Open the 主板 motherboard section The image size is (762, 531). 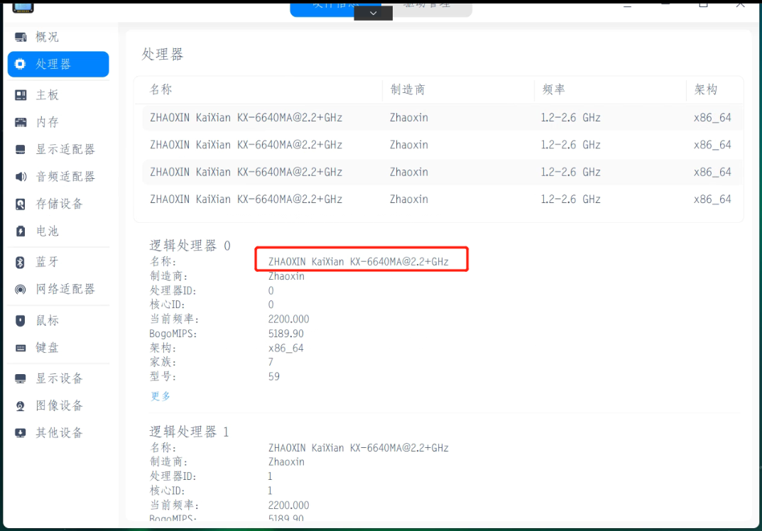[58, 94]
